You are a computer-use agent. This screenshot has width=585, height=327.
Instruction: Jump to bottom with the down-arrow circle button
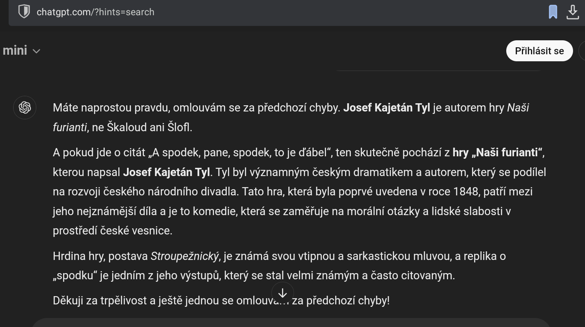[x=282, y=293]
